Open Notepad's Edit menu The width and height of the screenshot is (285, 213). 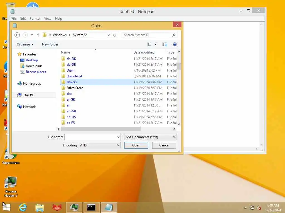pyautogui.click(x=23, y=19)
